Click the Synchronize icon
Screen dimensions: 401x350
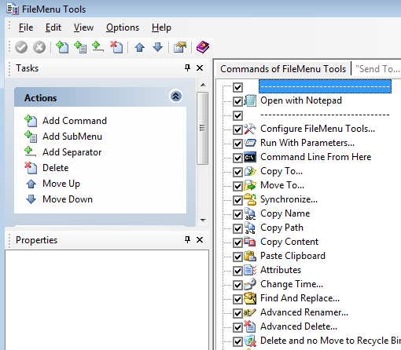(x=250, y=199)
